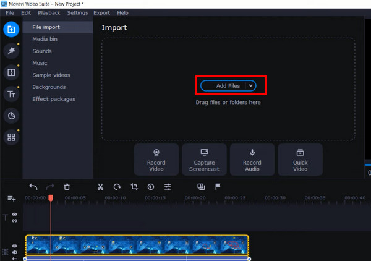Open the Edit menu

[x=26, y=13]
